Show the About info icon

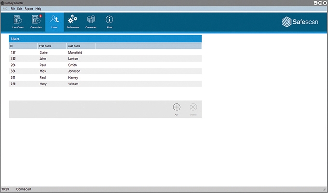(x=109, y=22)
